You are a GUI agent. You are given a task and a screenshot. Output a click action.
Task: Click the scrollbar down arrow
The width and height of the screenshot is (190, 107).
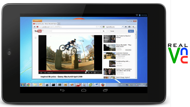[136, 78]
